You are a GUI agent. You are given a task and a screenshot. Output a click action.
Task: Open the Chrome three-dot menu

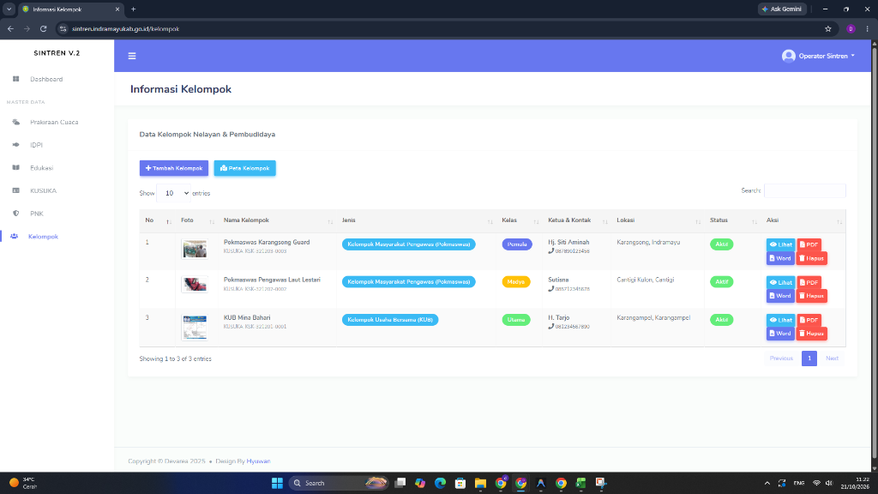[x=868, y=28]
